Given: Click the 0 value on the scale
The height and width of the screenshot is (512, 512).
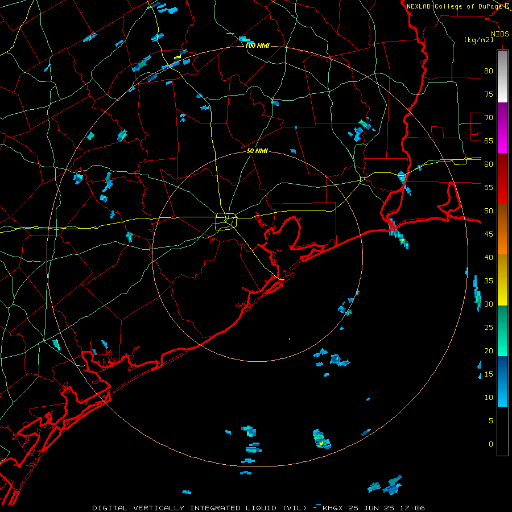Looking at the screenshot, I should pos(491,444).
